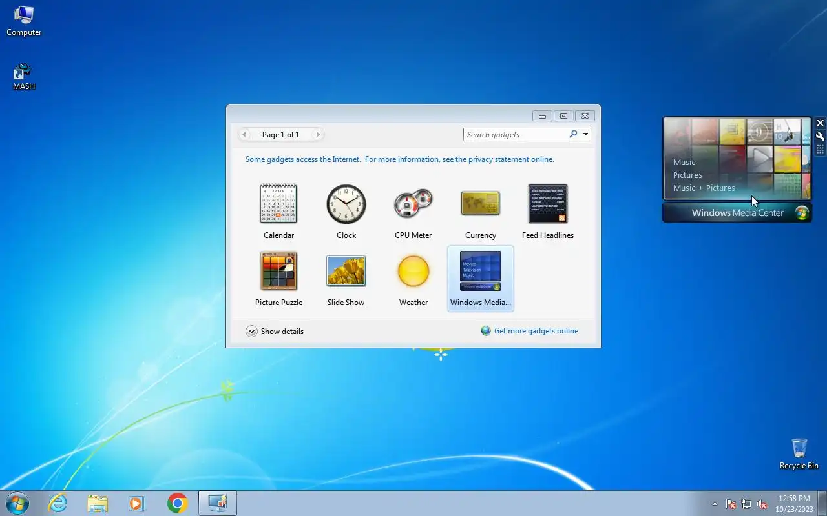The height and width of the screenshot is (516, 827).
Task: Select the Slide Show gadget
Action: pos(346,279)
